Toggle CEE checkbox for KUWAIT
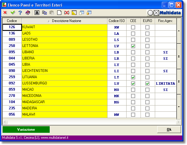 point(133,27)
